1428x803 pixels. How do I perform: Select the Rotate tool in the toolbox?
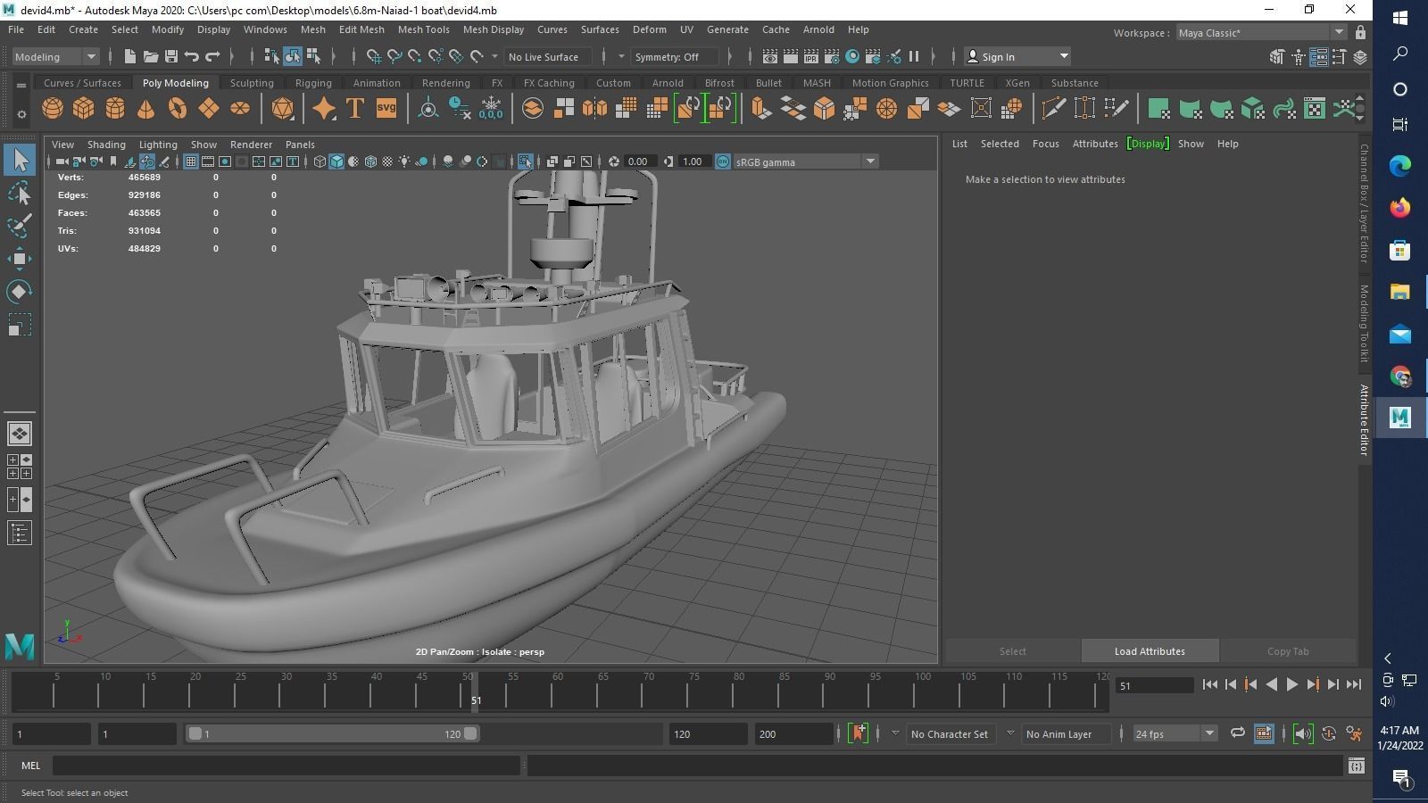point(20,292)
